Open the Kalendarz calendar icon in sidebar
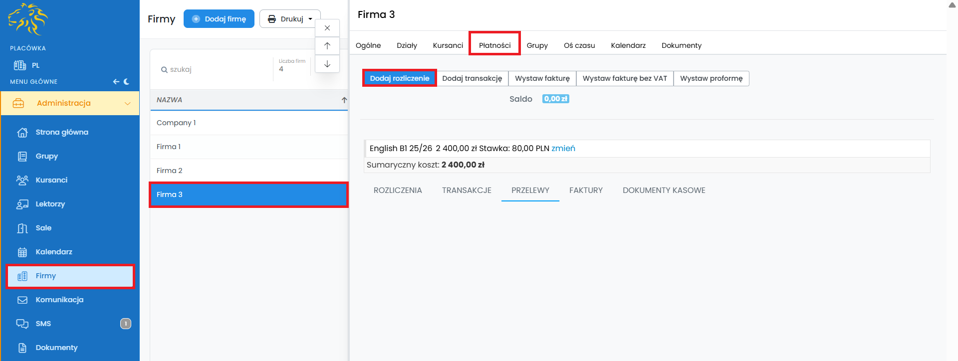 [22, 252]
